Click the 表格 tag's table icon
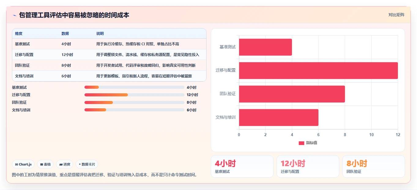417x190 pixels. click(x=42, y=164)
